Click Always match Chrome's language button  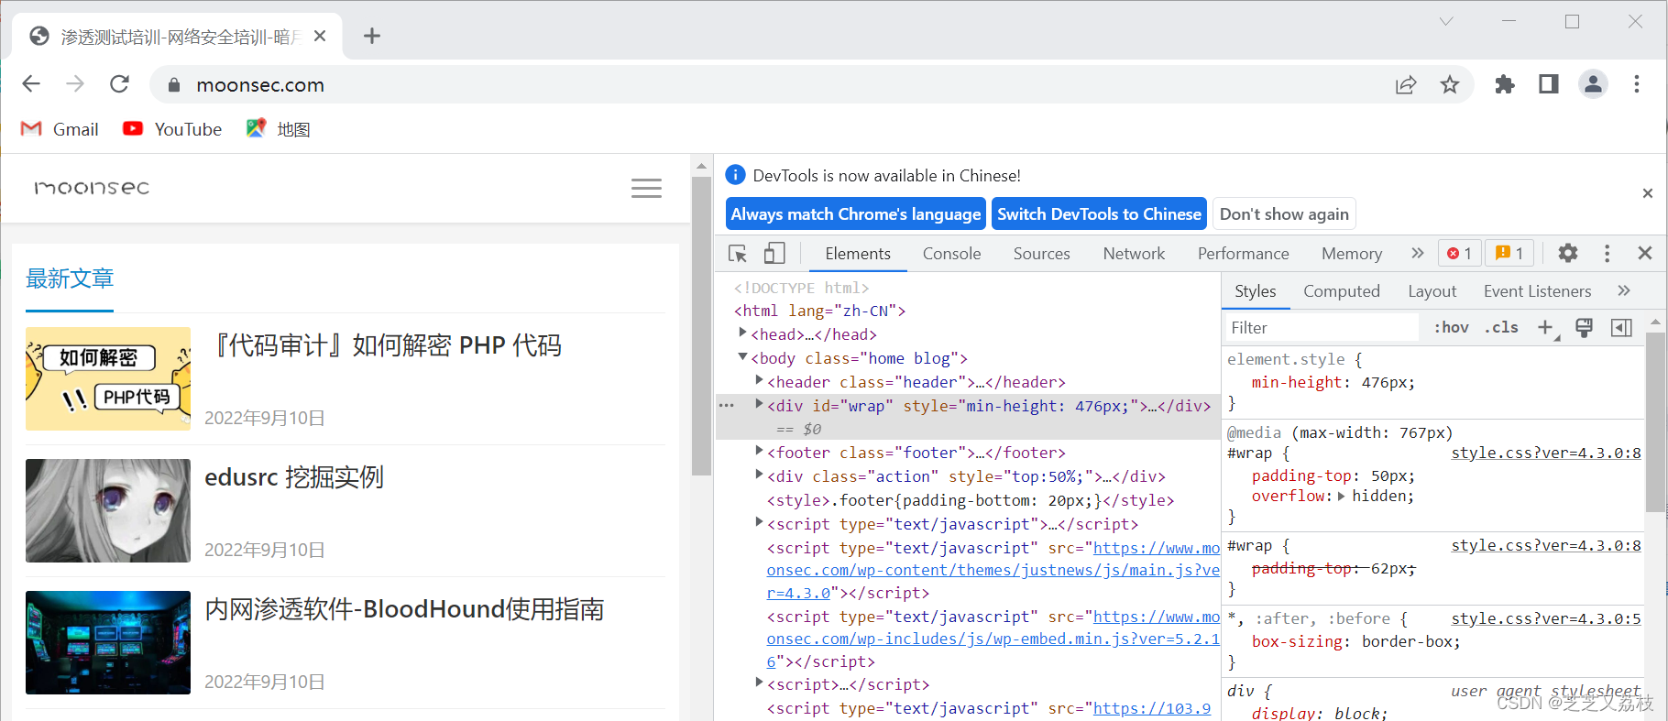tap(856, 214)
